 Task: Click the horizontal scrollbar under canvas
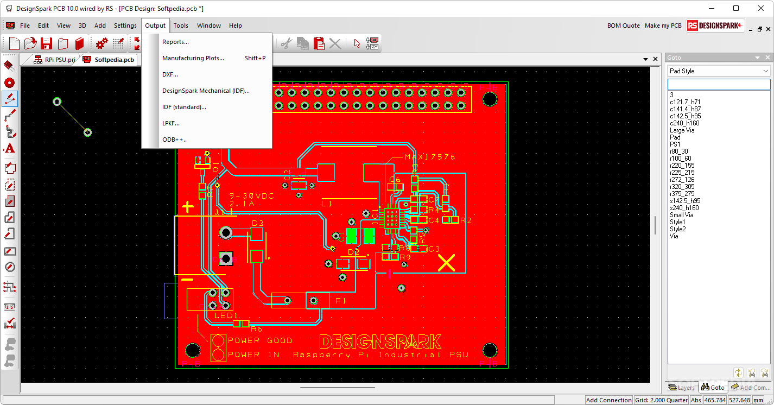point(337,388)
